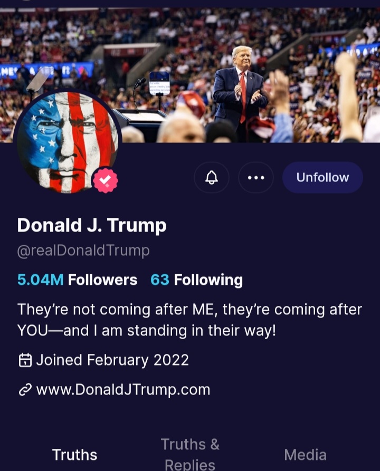The height and width of the screenshot is (471, 380).
Task: Click the 5.04M follower count number
Action: [40, 280]
